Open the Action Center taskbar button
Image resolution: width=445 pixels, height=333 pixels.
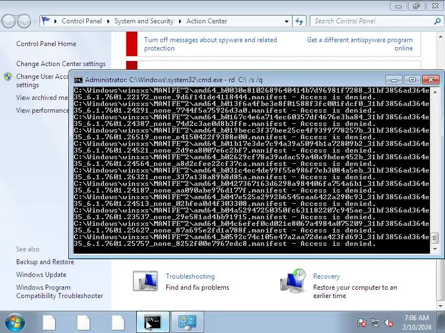pos(187,322)
